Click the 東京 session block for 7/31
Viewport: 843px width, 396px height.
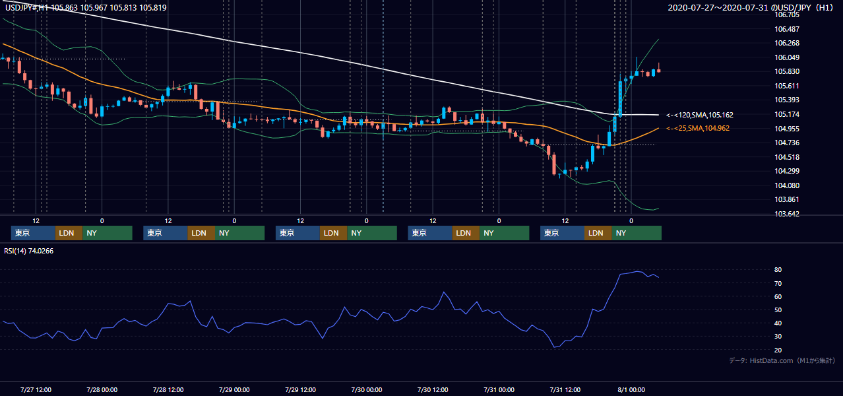coord(562,233)
